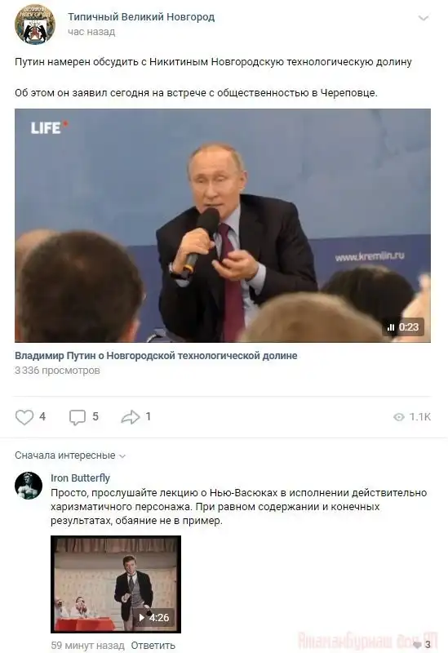Open Iron Butterfly's profile name link

click(x=80, y=478)
